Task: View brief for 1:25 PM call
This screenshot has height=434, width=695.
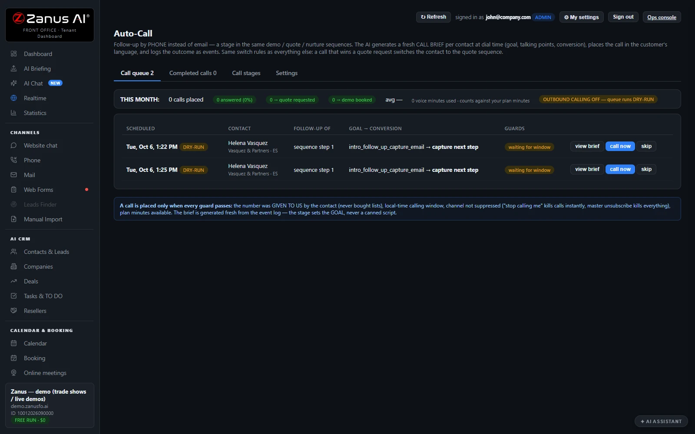Action: point(587,169)
